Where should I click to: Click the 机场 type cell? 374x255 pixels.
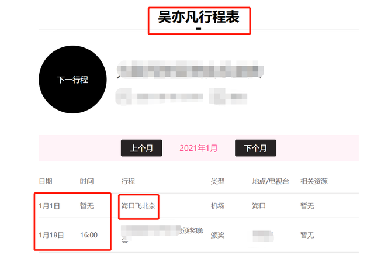coord(217,205)
